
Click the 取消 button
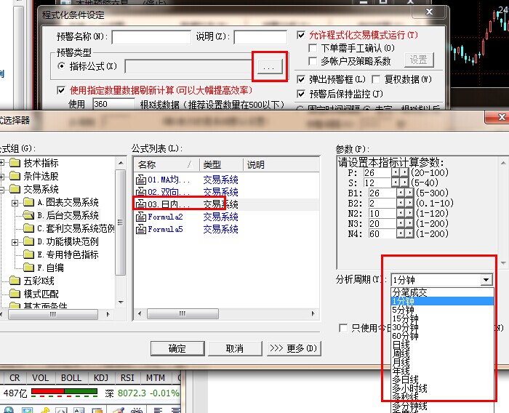pos(235,349)
